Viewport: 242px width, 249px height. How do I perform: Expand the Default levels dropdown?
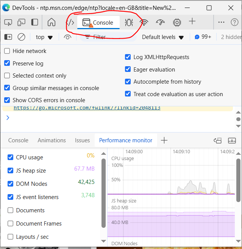(x=163, y=37)
